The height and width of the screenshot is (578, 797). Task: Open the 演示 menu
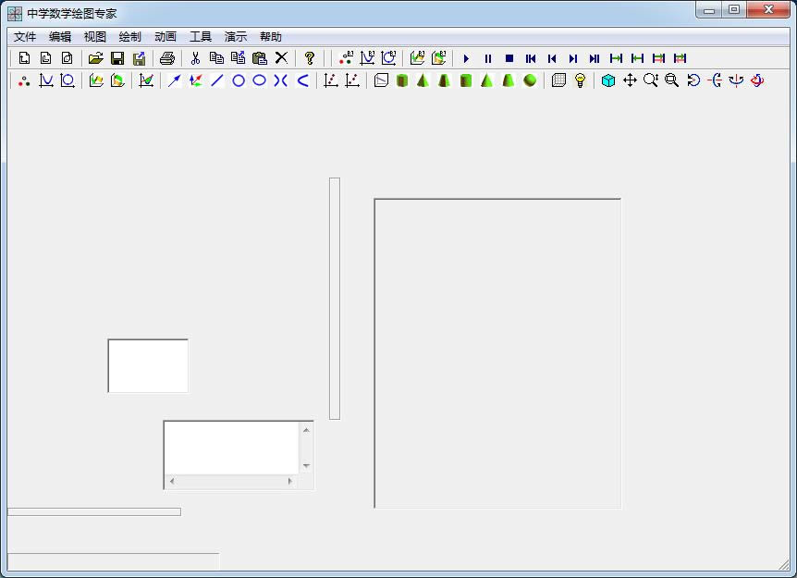point(236,37)
